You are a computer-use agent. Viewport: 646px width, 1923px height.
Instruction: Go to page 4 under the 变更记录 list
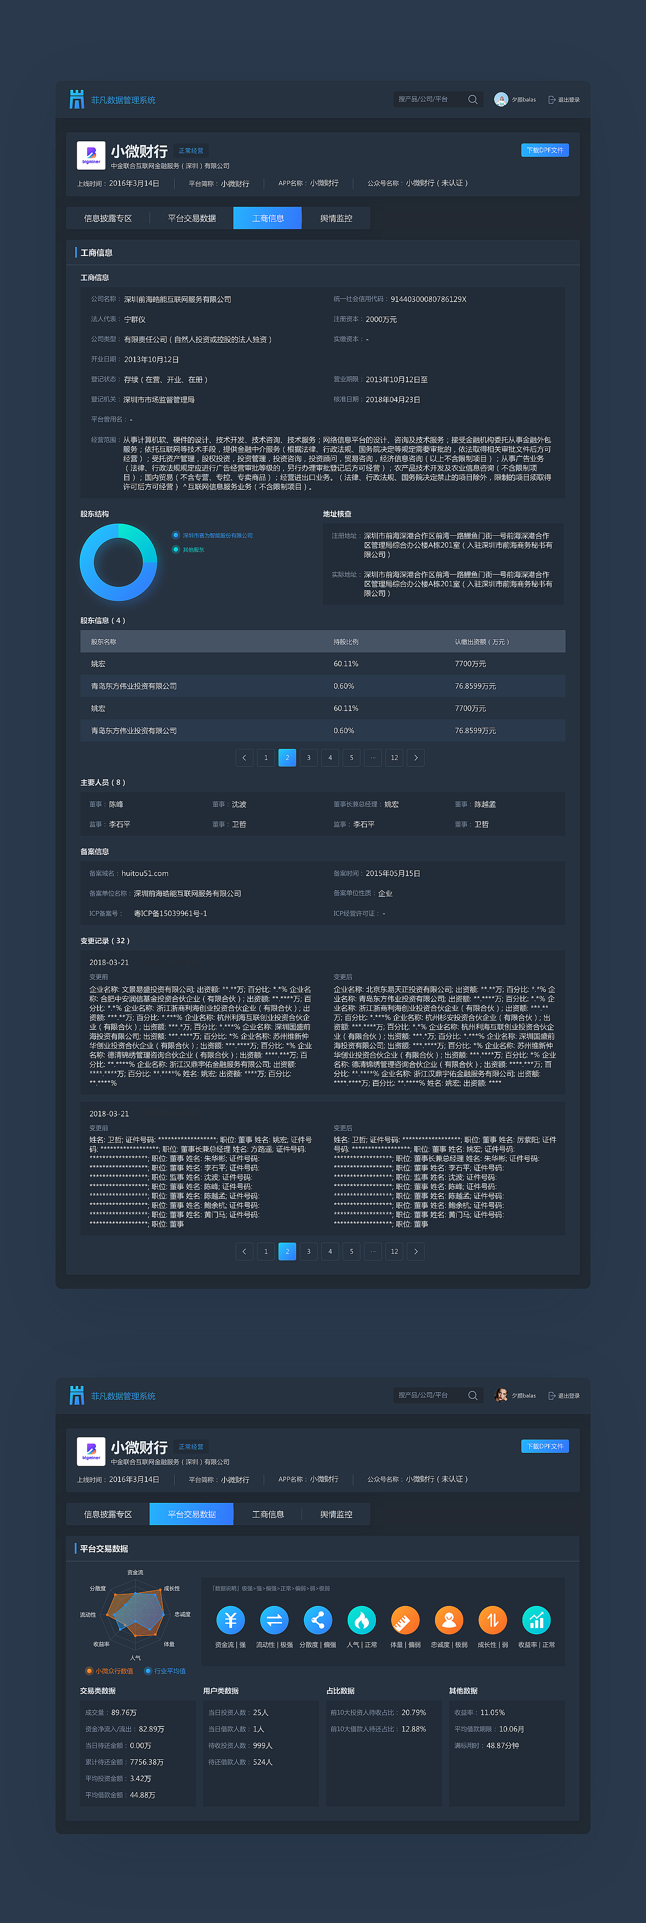(331, 1251)
